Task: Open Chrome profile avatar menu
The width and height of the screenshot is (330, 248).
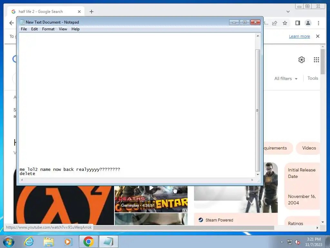Action: [308, 23]
